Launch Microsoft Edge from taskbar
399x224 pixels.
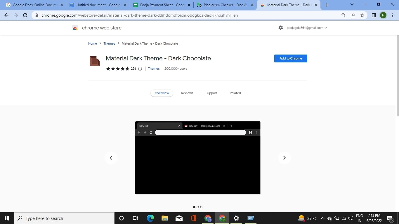[150, 218]
